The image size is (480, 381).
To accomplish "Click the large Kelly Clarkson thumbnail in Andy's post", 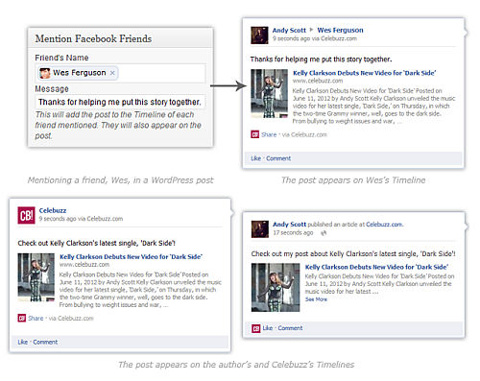I will coord(276,287).
